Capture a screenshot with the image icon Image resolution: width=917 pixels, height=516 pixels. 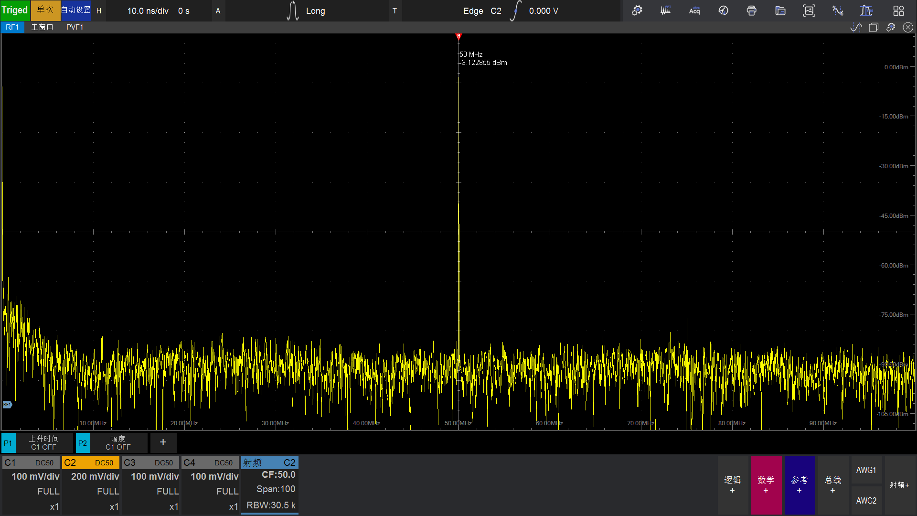pos(809,11)
